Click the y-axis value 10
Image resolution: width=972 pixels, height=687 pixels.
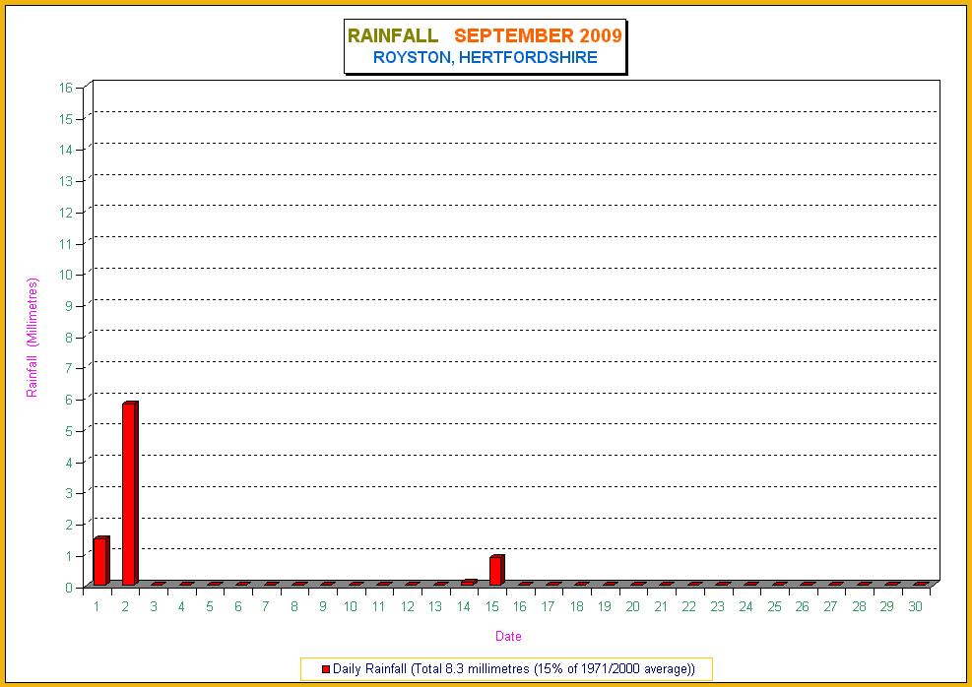pyautogui.click(x=66, y=275)
